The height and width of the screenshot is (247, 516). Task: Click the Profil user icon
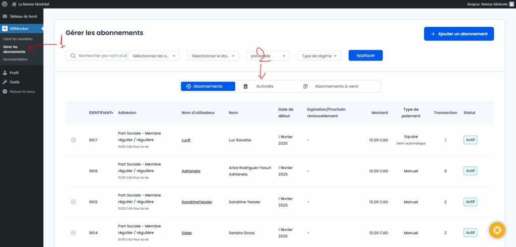point(5,73)
